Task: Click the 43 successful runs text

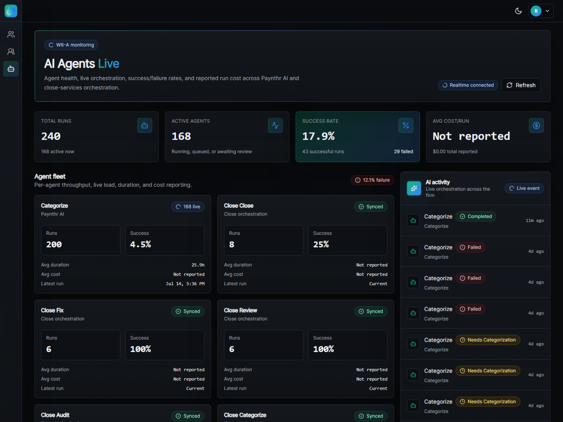Action: pos(323,152)
